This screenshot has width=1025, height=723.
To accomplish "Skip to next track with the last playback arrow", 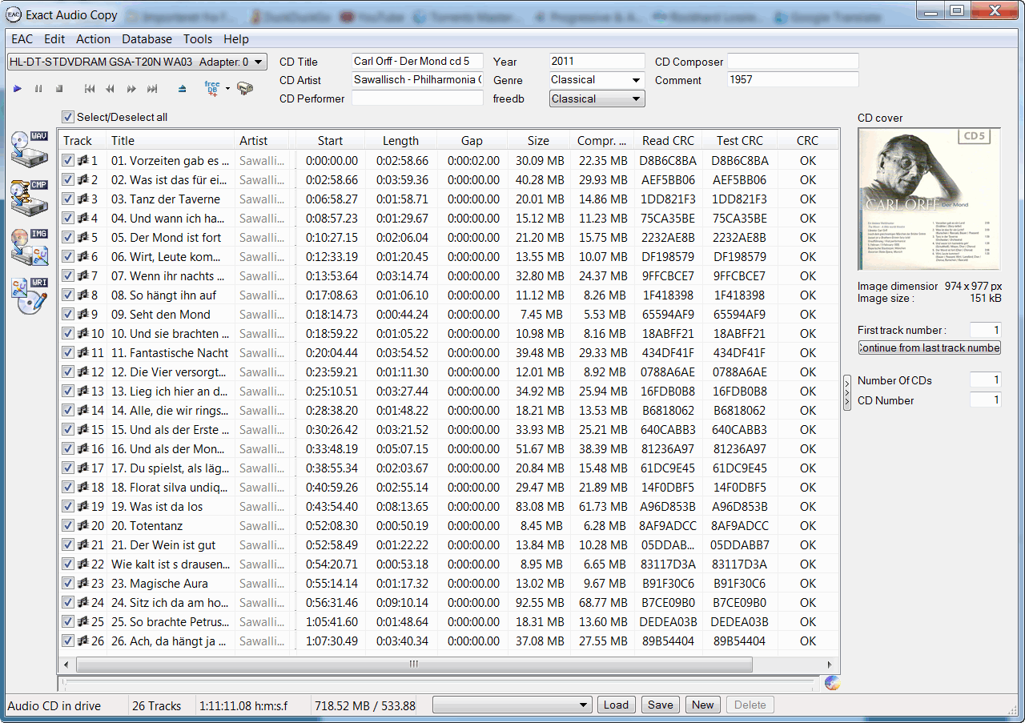I will (152, 89).
